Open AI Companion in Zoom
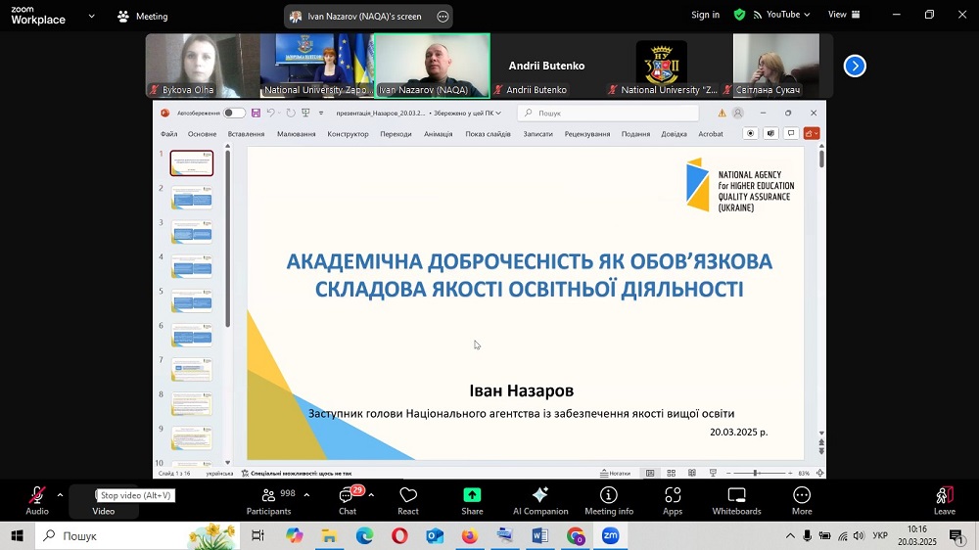This screenshot has width=979, height=550. [540, 499]
